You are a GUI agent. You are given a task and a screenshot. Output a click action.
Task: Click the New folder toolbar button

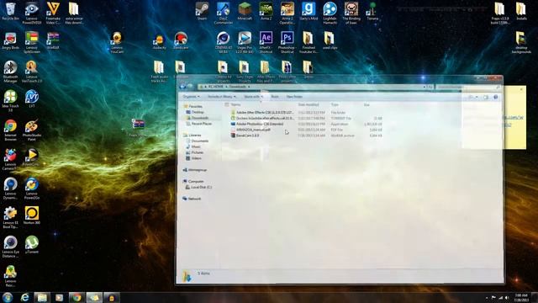coord(294,97)
